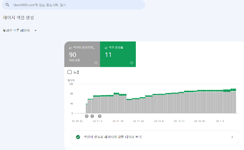
Task: Click the green checkmark icon in data row
Action: click(x=78, y=137)
